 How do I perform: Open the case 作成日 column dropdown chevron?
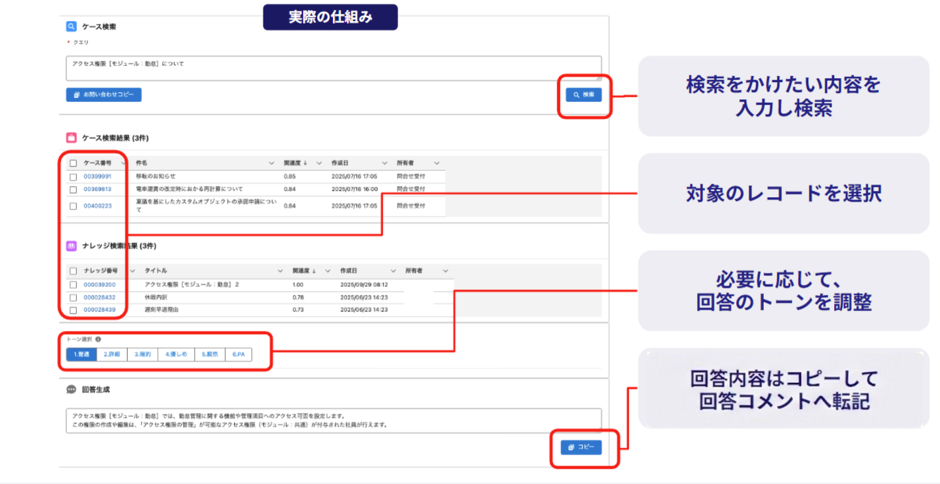pyautogui.click(x=384, y=163)
